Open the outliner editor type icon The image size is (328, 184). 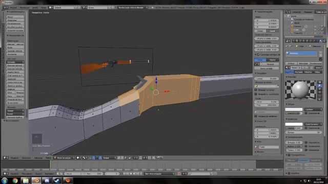tap(288, 12)
